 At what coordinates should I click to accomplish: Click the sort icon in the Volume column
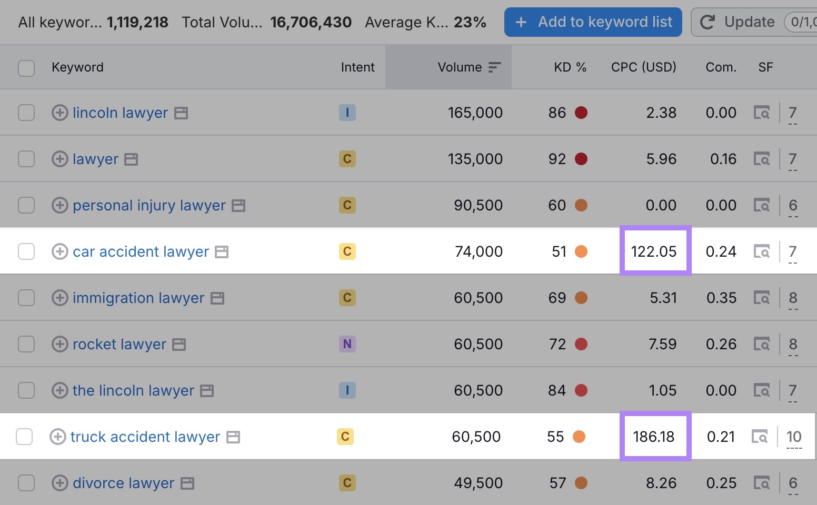tap(494, 67)
